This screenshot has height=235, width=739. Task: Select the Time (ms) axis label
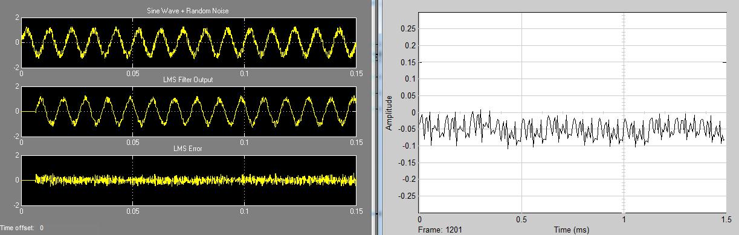pos(572,230)
